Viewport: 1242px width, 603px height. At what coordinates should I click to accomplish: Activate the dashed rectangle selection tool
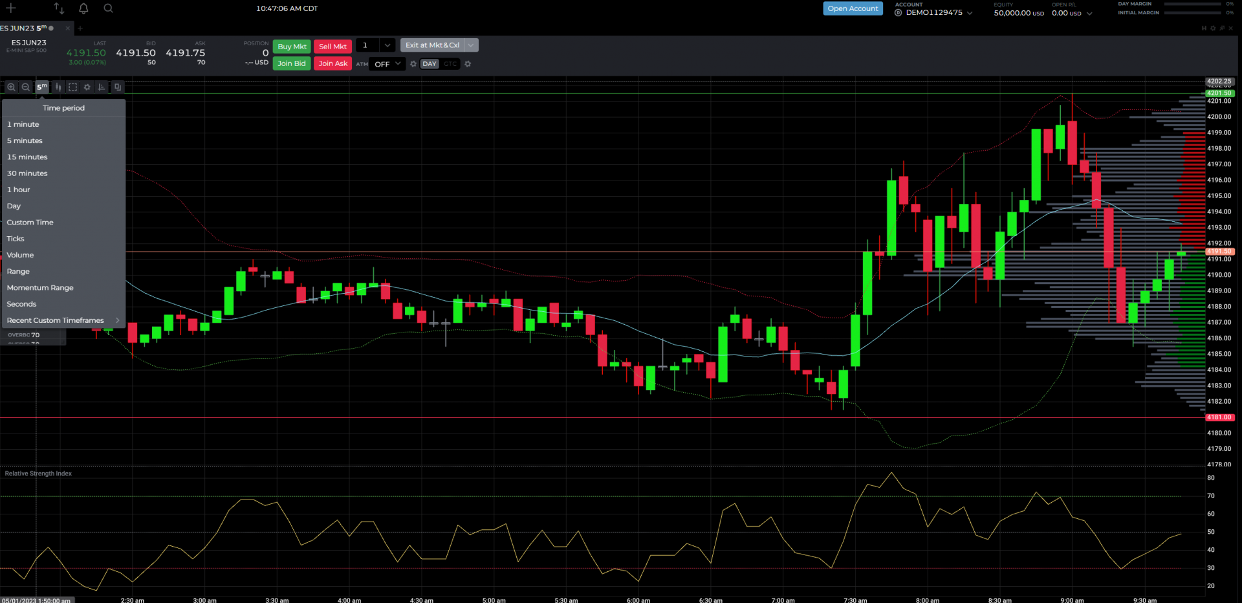click(72, 87)
